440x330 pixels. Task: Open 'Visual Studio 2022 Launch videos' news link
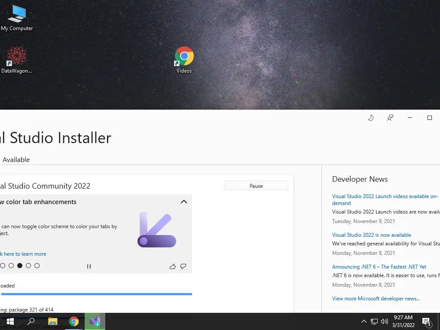(x=385, y=199)
